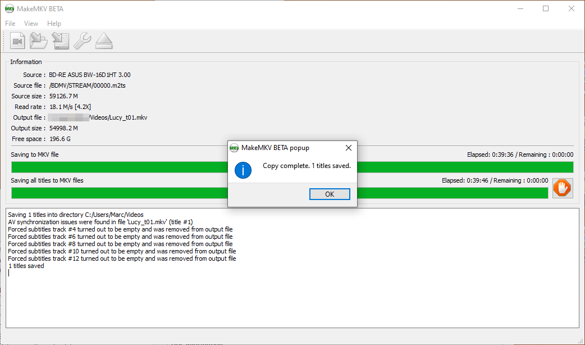Click the MakeMKV logo in popup title bar
585x345 pixels.
pos(235,148)
